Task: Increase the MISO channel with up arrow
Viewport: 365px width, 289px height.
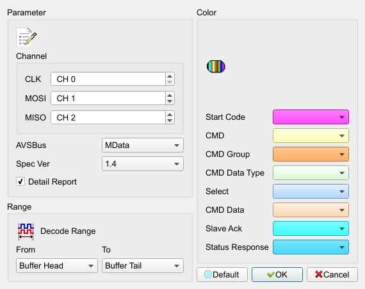Action: click(x=170, y=115)
